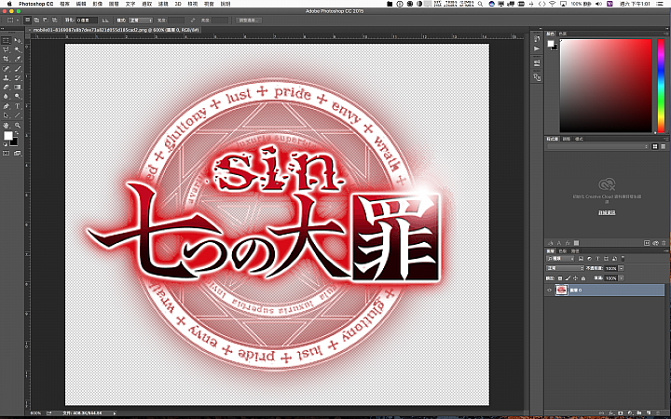The image size is (671, 419).
Task: Toggle lock position icon
Action: 575,278
